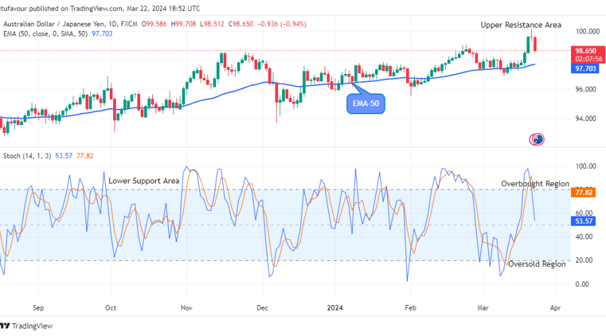
Task: Click the Oversold Region label
Action: click(537, 264)
